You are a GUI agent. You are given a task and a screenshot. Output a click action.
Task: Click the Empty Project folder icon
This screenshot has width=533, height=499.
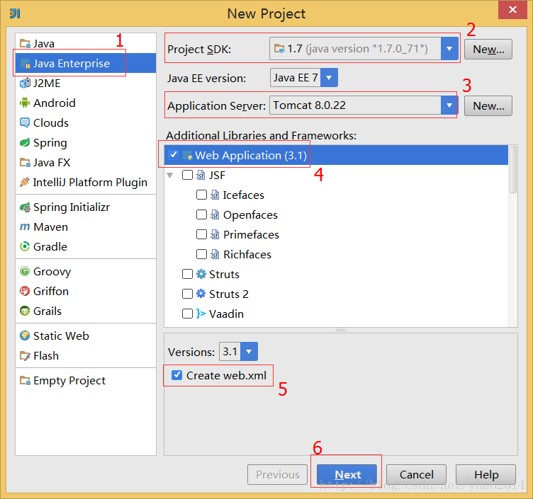(25, 381)
